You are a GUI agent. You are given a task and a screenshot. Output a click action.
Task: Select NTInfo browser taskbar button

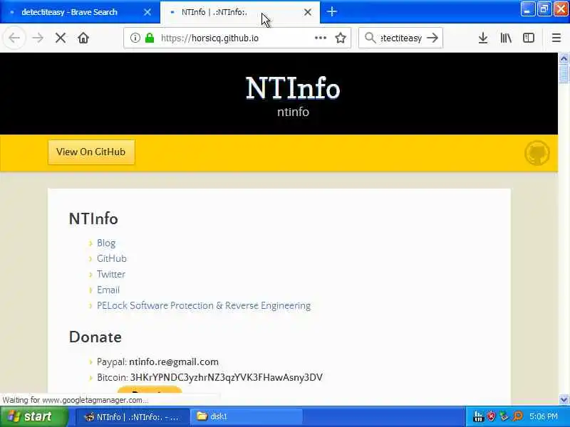point(133,417)
